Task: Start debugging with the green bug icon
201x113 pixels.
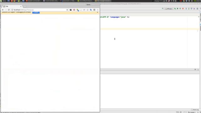Action: click(x=178, y=9)
